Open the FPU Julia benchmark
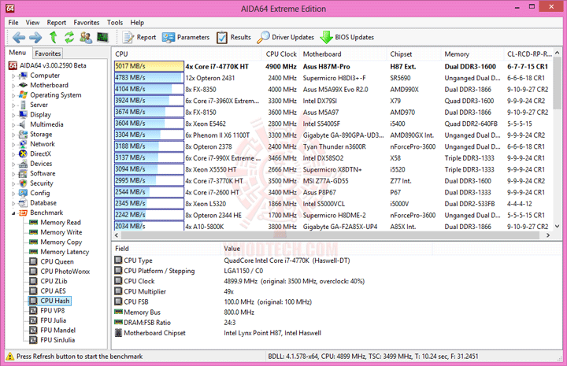 coord(54,320)
